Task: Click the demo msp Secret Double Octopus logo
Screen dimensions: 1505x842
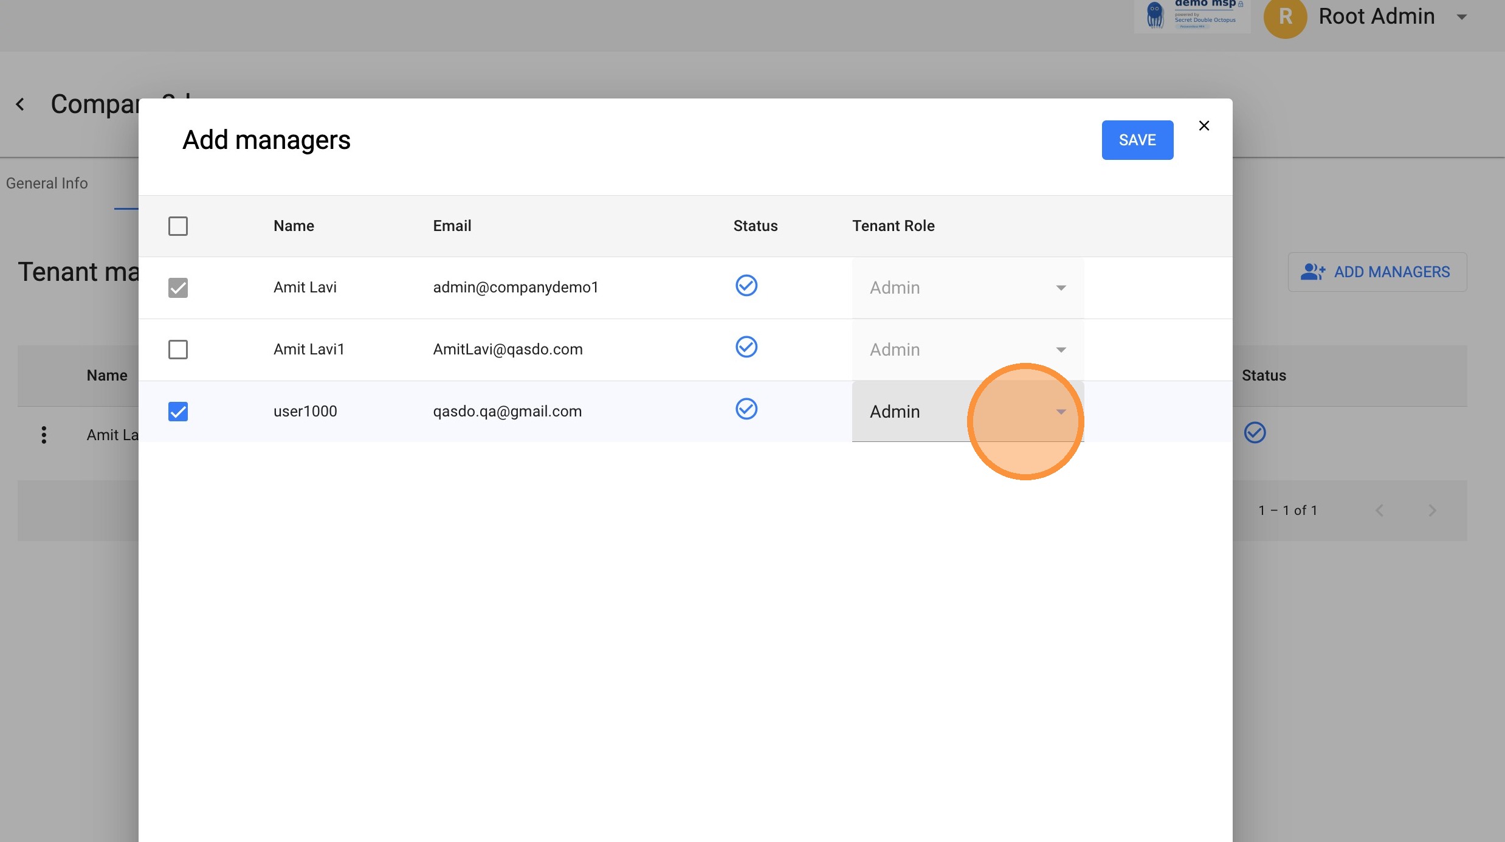Action: click(1191, 15)
